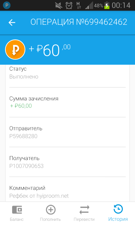Screen dimensions: 135x225
Task: Tap the Payeer notification icon in status bar
Action: click(6, 5)
